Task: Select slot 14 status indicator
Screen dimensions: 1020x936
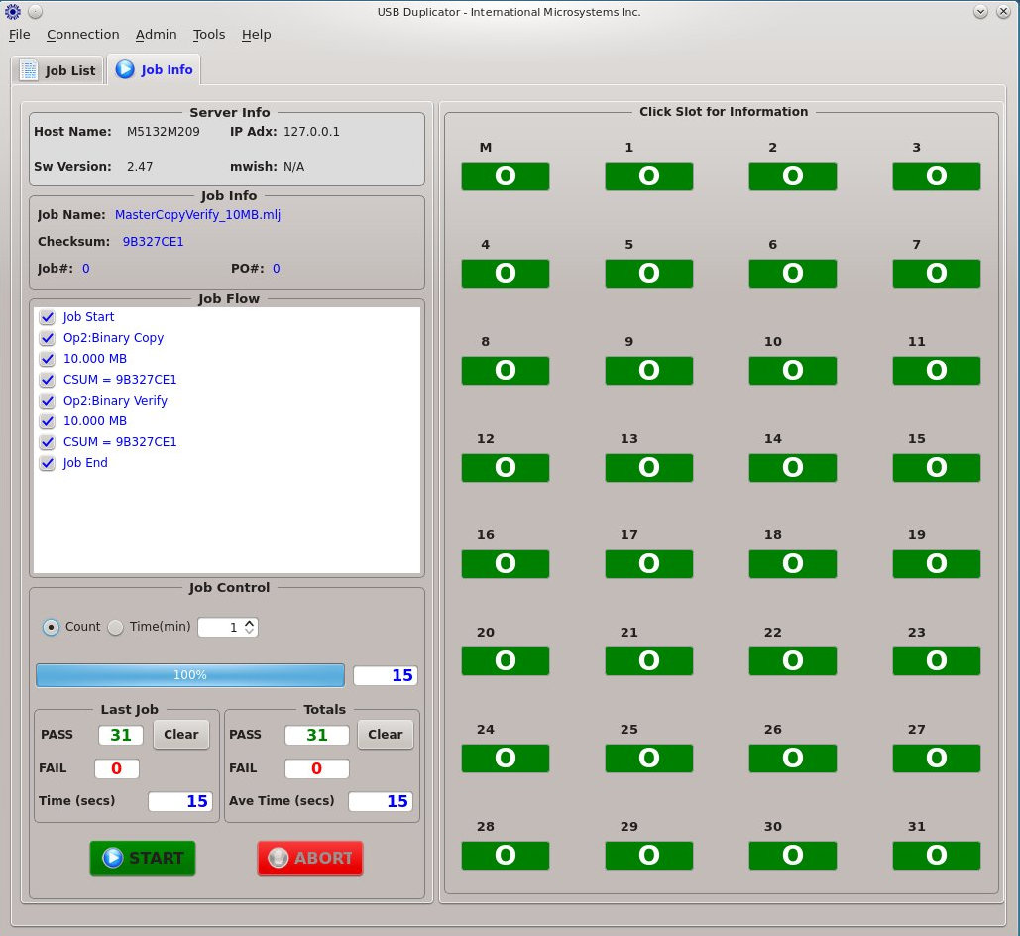Action: (792, 467)
